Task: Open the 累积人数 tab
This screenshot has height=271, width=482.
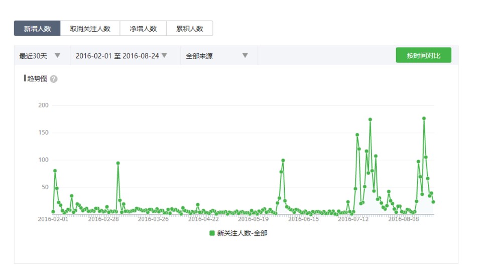Action: [x=189, y=29]
